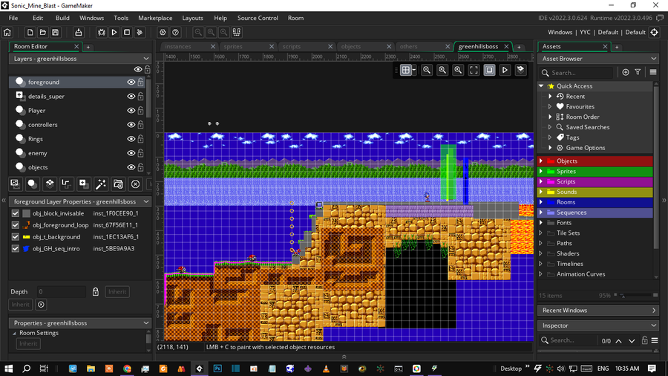Expand the Recent Windows panel
This screenshot has height=376, width=668.
click(654, 311)
